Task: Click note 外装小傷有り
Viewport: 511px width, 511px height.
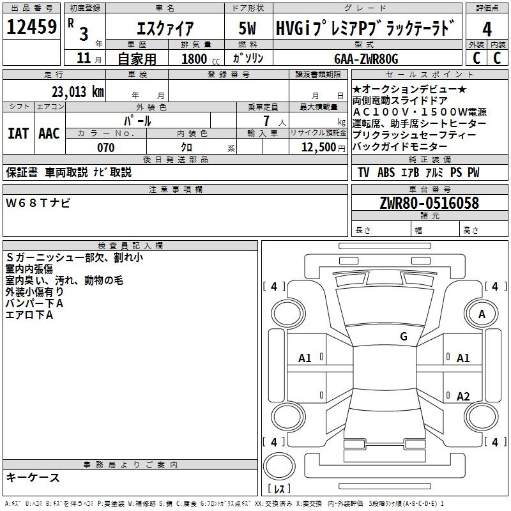Action: pos(34,292)
